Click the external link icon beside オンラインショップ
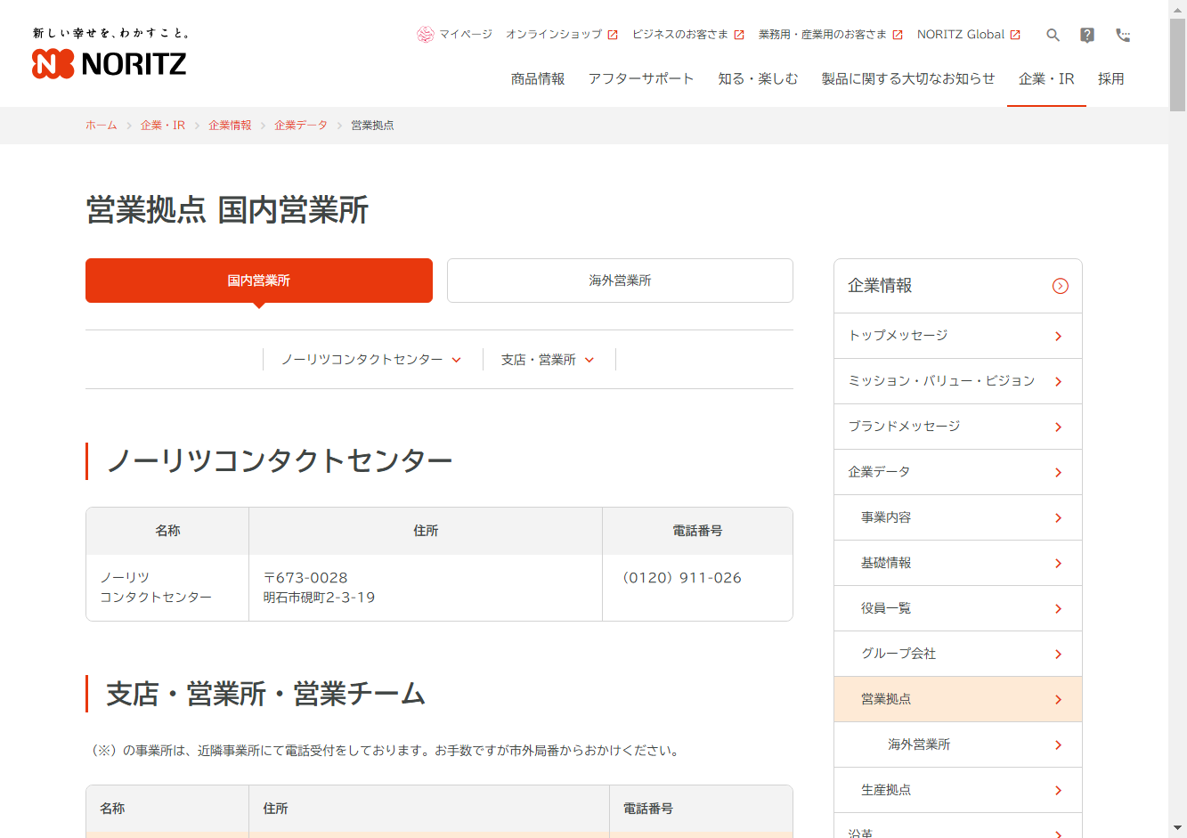This screenshot has height=838, width=1187. 613,35
